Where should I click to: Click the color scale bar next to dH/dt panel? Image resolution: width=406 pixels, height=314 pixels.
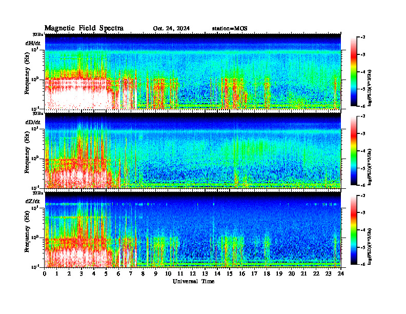coord(354,72)
